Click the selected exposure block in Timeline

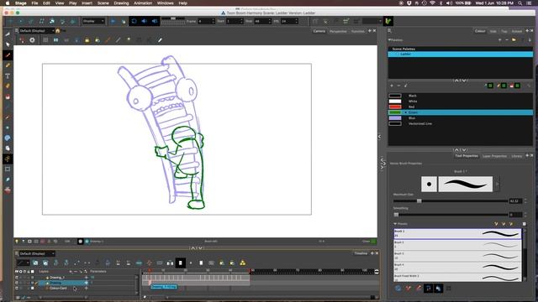tap(164, 286)
